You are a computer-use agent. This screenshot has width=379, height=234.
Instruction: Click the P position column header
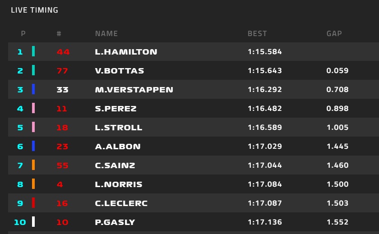pyautogui.click(x=23, y=33)
